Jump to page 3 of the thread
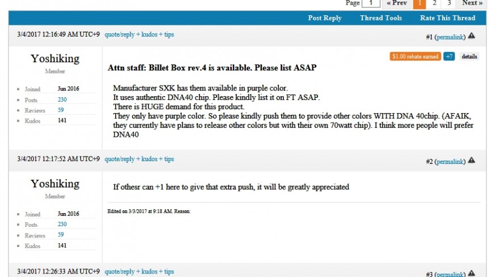 pos(449,3)
